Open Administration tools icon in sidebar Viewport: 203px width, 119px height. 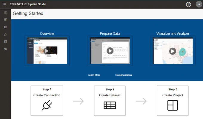pyautogui.click(x=6, y=49)
